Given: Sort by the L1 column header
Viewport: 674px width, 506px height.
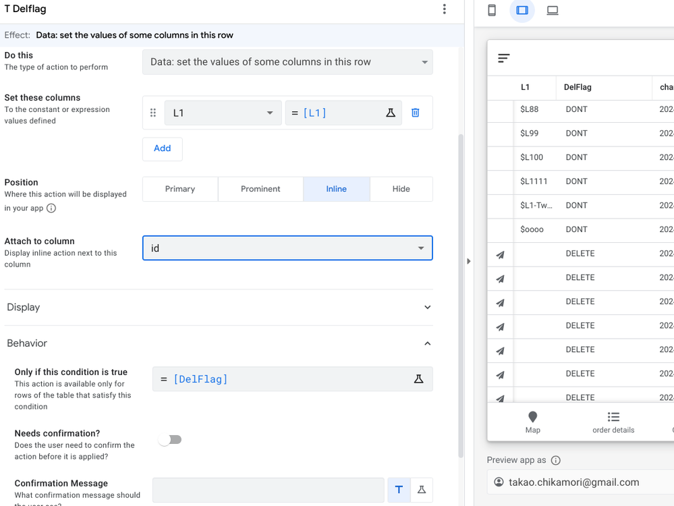Looking at the screenshot, I should click(x=525, y=87).
